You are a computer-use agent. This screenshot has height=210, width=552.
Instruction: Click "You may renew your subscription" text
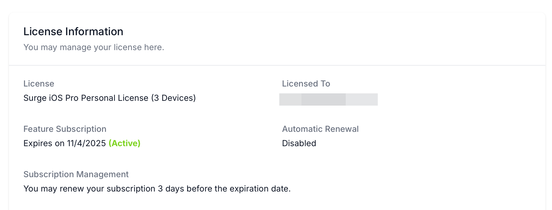tap(89, 189)
